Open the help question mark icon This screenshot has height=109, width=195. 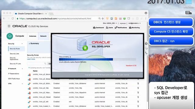pyautogui.click(x=146, y=44)
